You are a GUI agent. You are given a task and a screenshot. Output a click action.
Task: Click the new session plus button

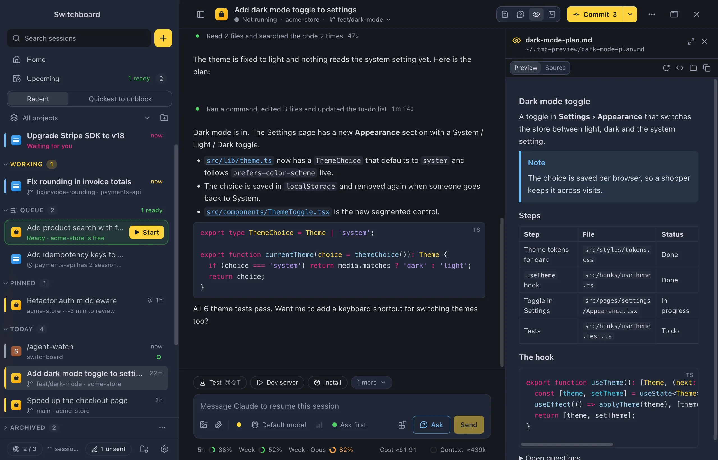163,38
